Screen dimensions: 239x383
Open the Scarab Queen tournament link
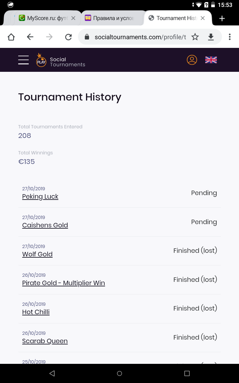coord(45,341)
